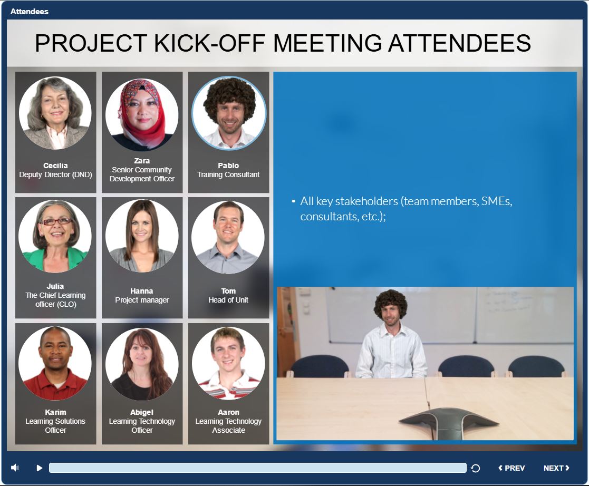Advance to next slide with NEXT
The image size is (589, 486).
[x=556, y=468]
